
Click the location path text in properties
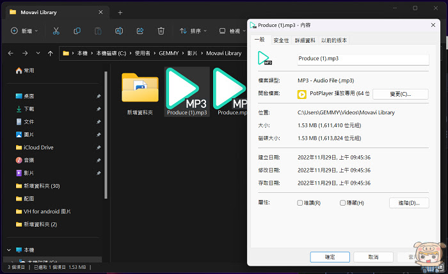pyautogui.click(x=346, y=112)
